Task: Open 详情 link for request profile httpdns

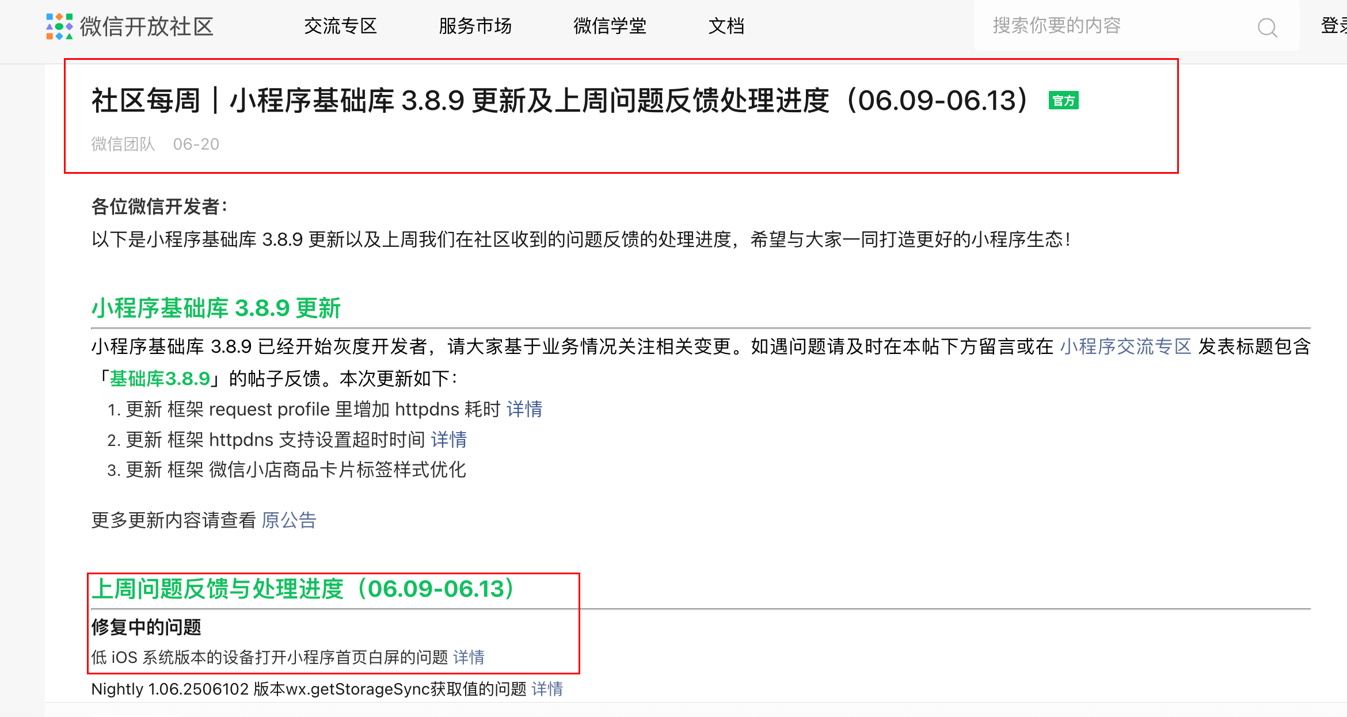Action: click(x=524, y=409)
